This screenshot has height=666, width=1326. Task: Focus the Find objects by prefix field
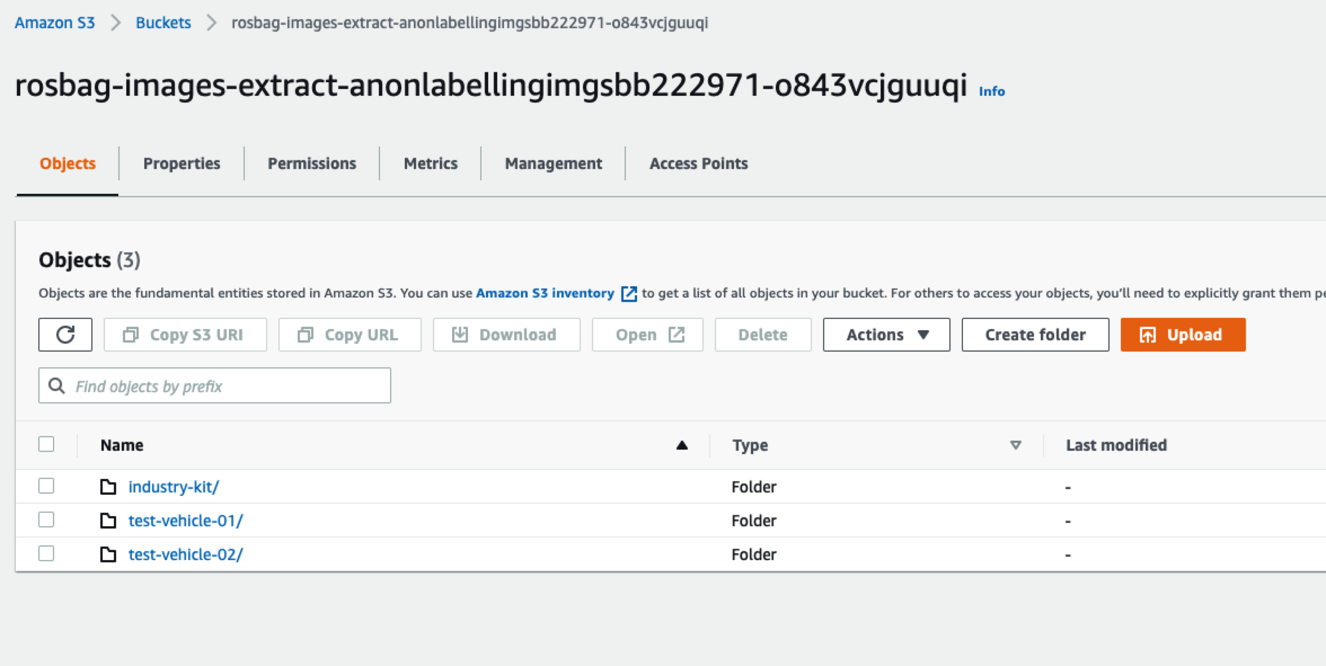(215, 385)
